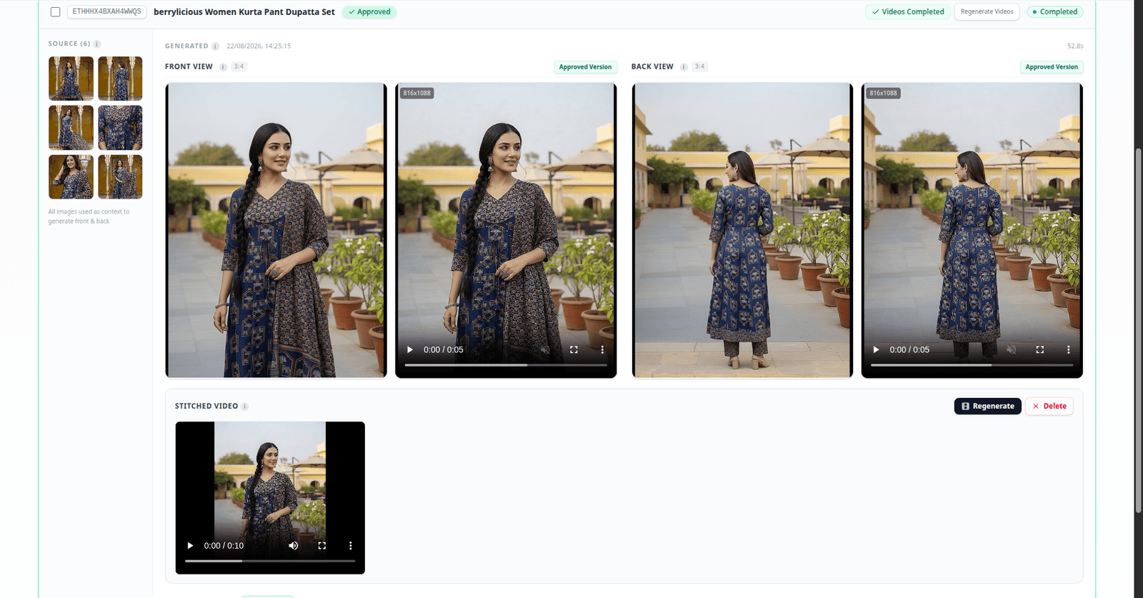Click info icon beside Front View
1143x598 pixels.
[223, 66]
